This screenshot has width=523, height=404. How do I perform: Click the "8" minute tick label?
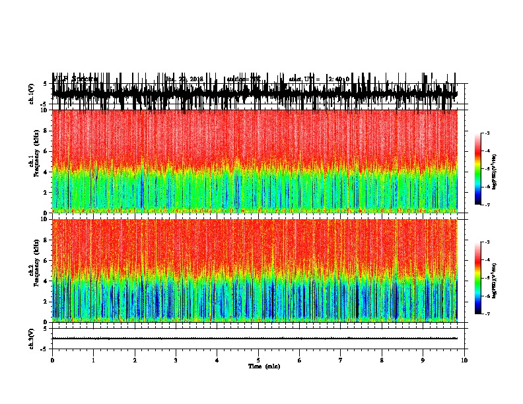pos(382,360)
